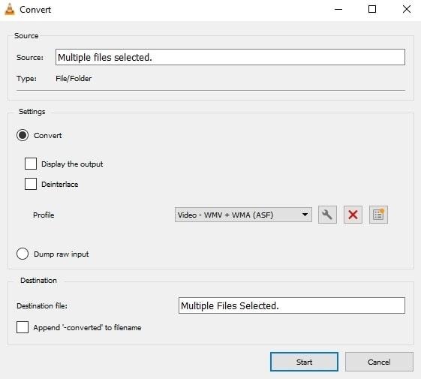Click the Source: label
The height and width of the screenshot is (379, 421).
pos(30,57)
